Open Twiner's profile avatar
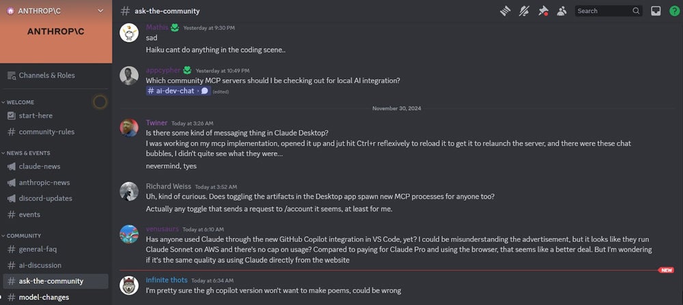 pos(129,128)
